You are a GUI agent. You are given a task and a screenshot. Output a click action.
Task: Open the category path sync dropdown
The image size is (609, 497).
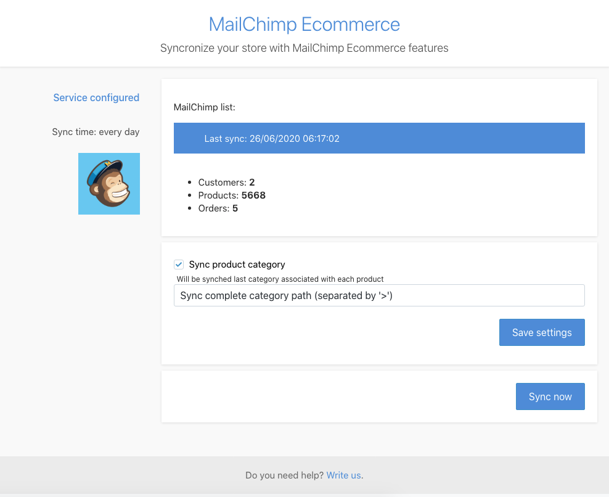point(379,295)
